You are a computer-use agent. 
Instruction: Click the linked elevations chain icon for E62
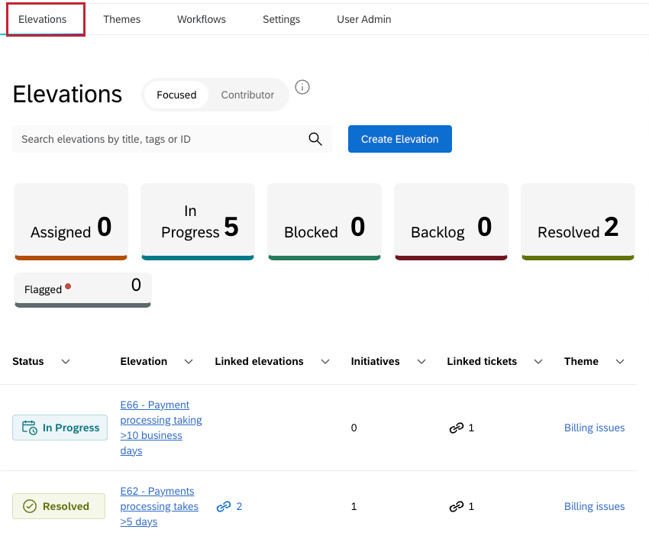point(224,506)
